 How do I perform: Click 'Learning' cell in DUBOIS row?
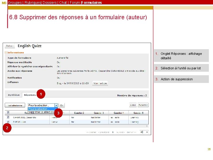tap(134, 122)
